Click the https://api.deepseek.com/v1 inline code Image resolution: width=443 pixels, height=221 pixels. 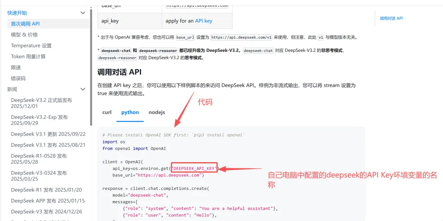[242, 37]
